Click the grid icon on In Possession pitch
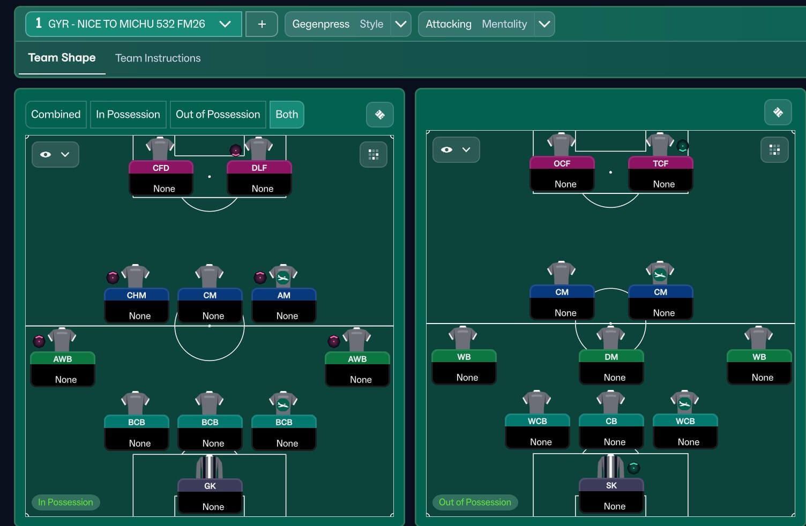This screenshot has height=526, width=806. [x=374, y=155]
